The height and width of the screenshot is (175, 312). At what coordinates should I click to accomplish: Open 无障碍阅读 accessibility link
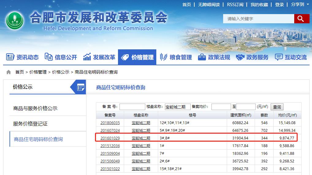tap(209, 5)
